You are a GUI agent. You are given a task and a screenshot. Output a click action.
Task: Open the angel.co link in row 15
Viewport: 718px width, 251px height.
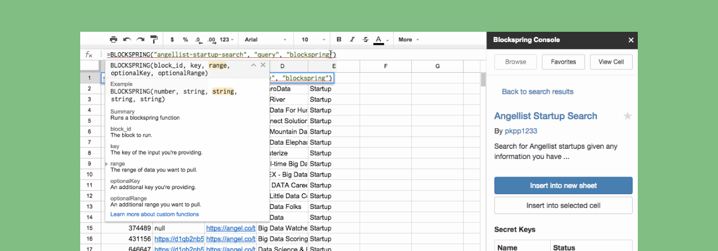point(230,228)
